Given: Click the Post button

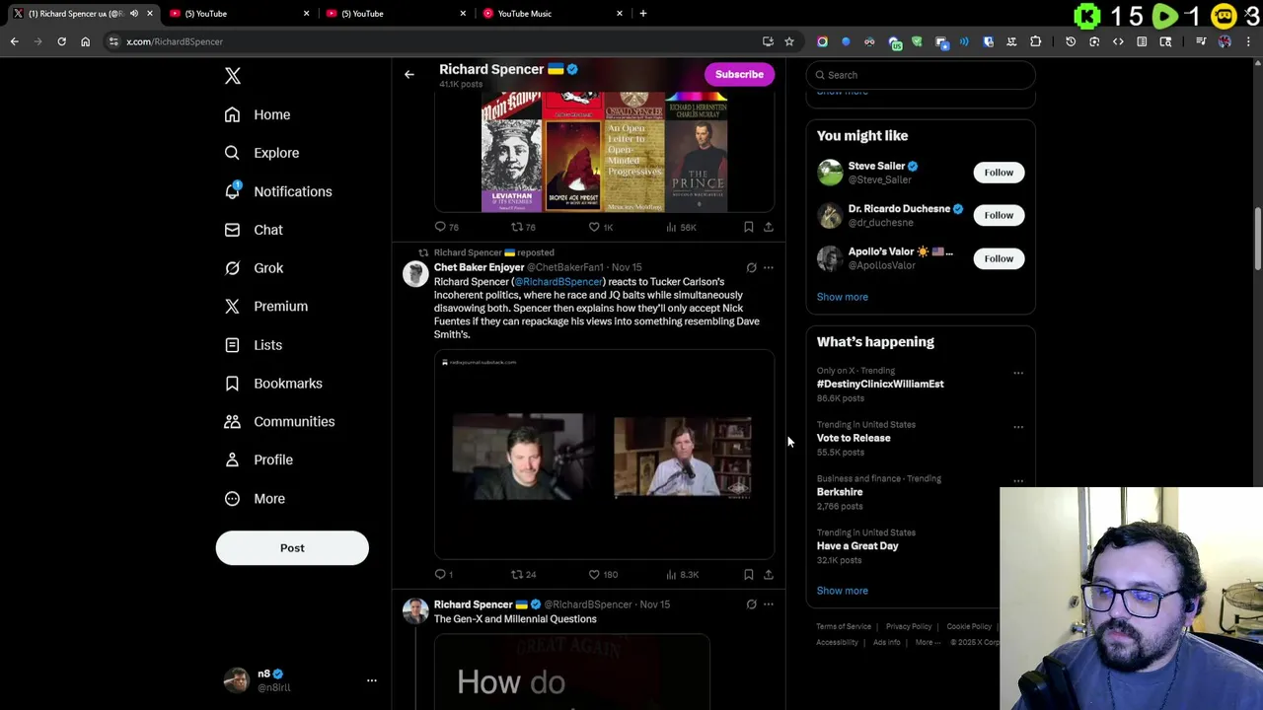Looking at the screenshot, I should (292, 548).
